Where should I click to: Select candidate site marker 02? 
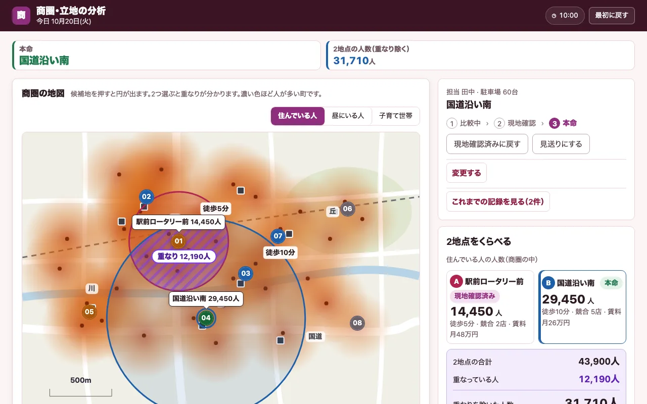point(146,197)
